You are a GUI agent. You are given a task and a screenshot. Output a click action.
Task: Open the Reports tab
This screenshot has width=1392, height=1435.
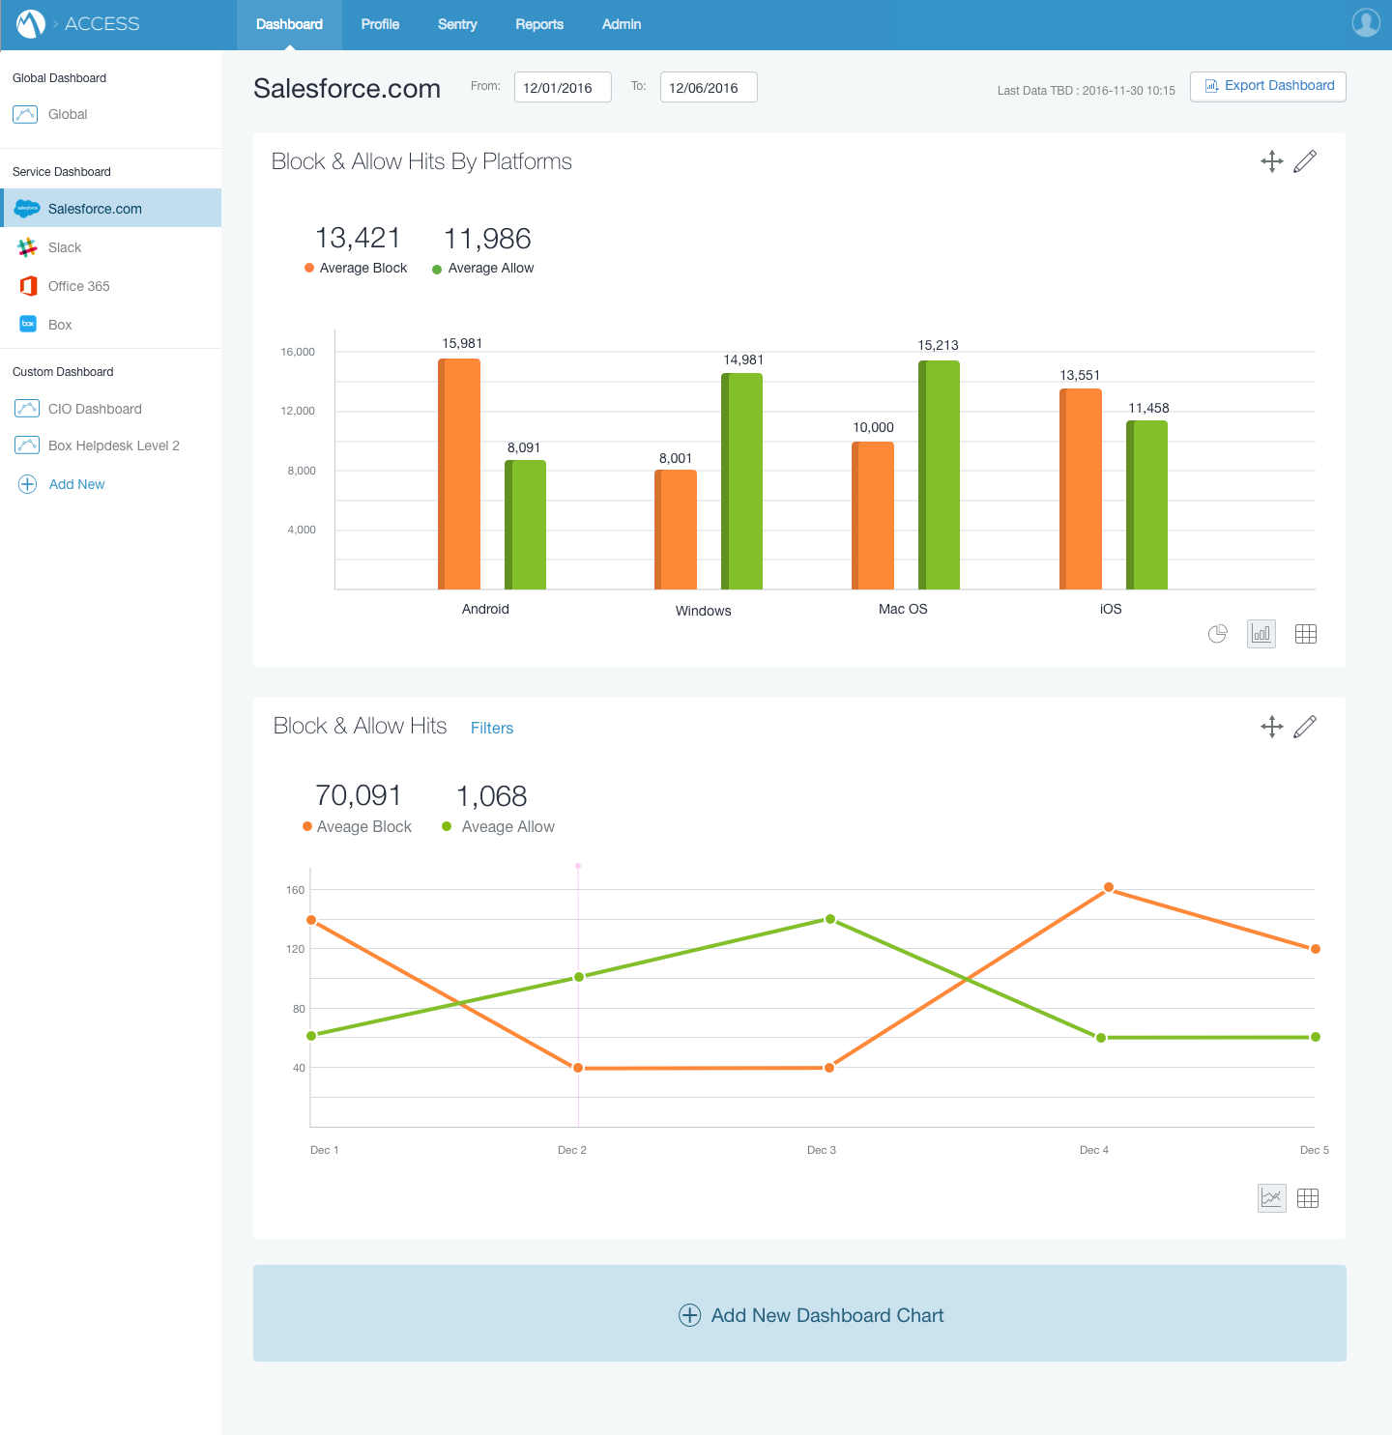pos(539,24)
